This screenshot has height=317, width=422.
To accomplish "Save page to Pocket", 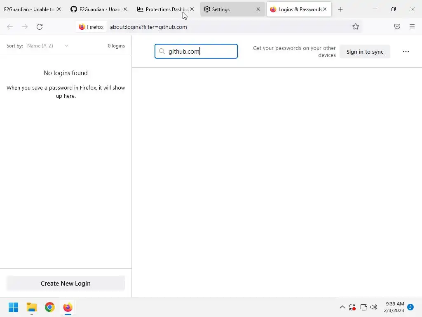I will [x=397, y=26].
